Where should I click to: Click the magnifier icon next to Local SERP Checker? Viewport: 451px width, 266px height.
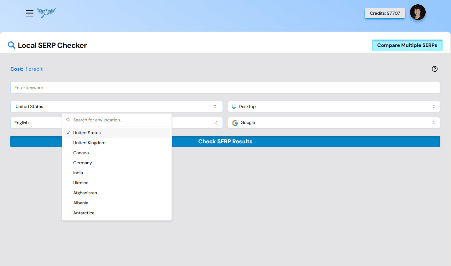tap(11, 45)
